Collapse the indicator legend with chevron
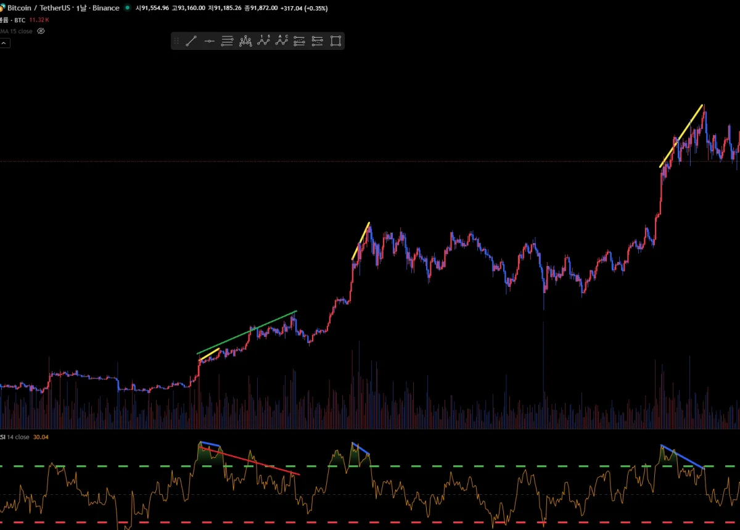 pos(4,43)
